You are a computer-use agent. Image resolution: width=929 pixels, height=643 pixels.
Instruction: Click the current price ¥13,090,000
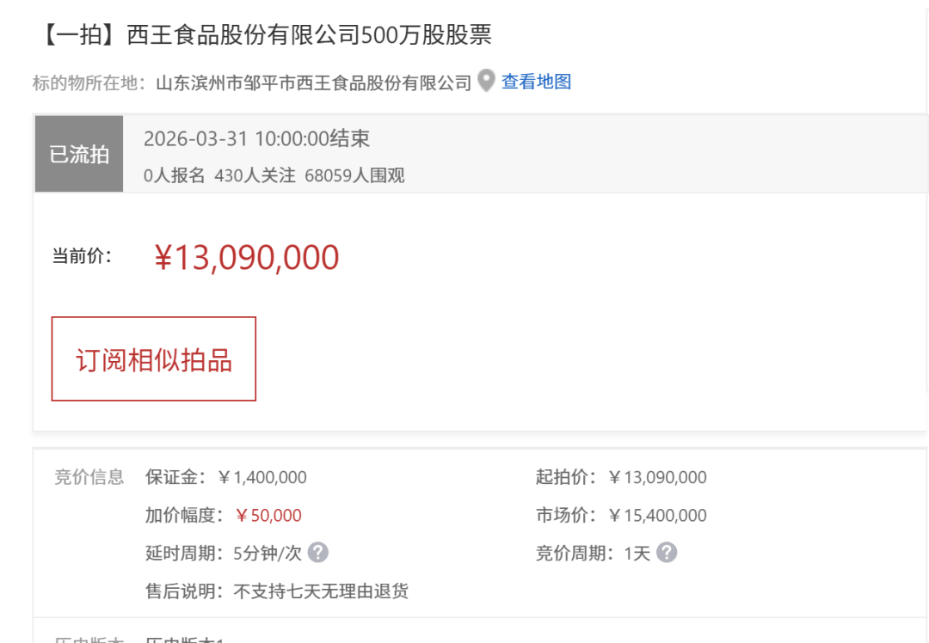coord(247,257)
